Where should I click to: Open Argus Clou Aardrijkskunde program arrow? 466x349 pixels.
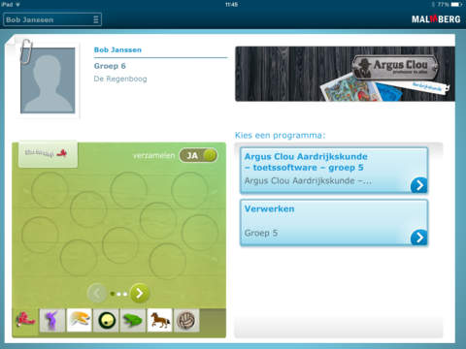(419, 185)
